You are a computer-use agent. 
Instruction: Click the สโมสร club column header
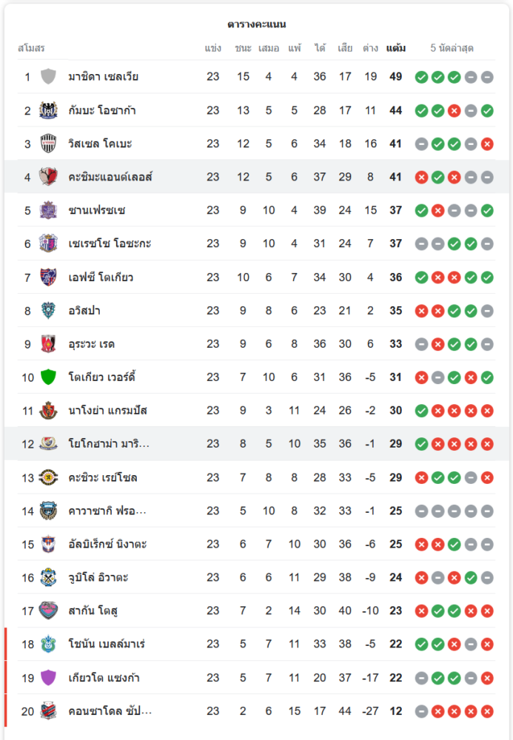[x=31, y=48]
